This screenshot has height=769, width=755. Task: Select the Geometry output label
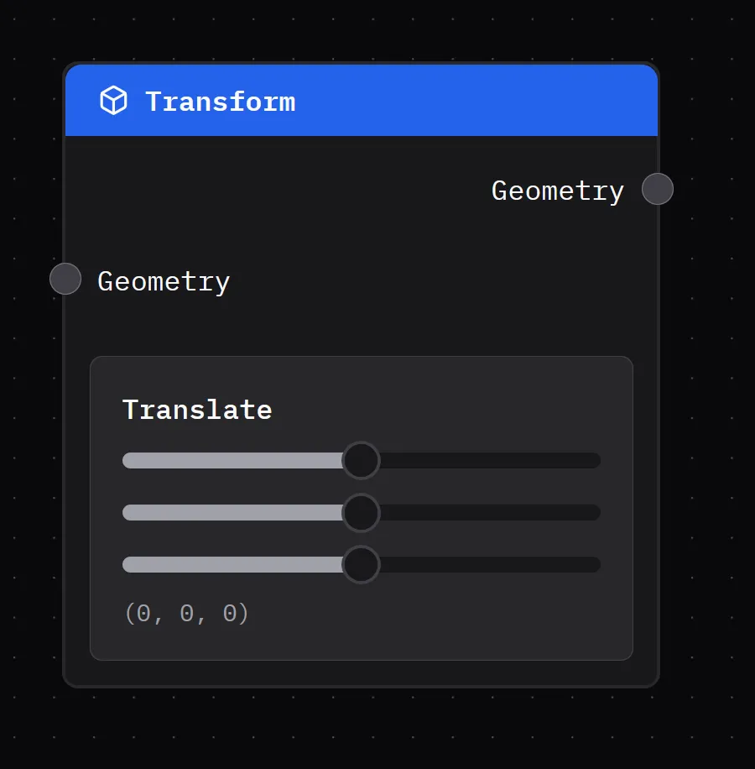(x=557, y=191)
